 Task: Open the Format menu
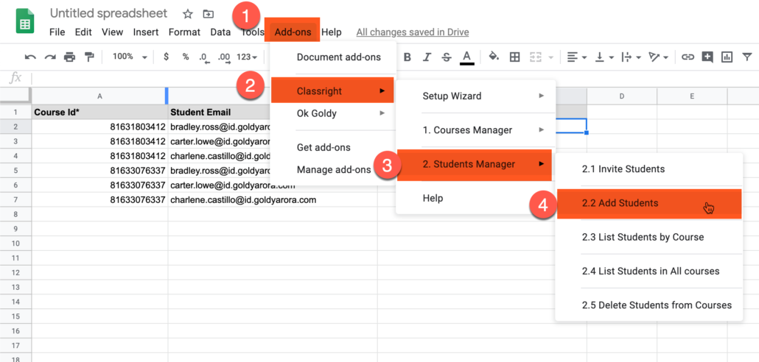pyautogui.click(x=184, y=32)
